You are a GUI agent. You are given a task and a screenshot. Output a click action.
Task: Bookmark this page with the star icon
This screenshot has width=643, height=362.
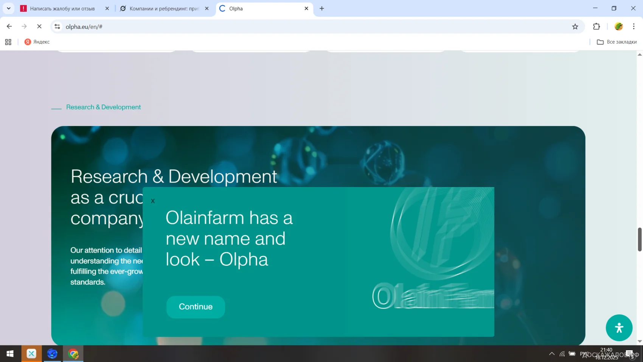(x=575, y=27)
